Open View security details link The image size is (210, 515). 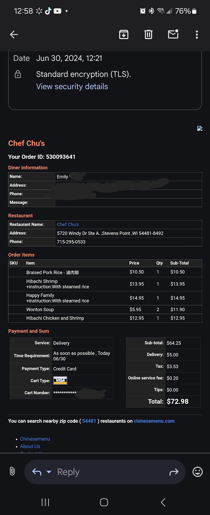tap(72, 86)
